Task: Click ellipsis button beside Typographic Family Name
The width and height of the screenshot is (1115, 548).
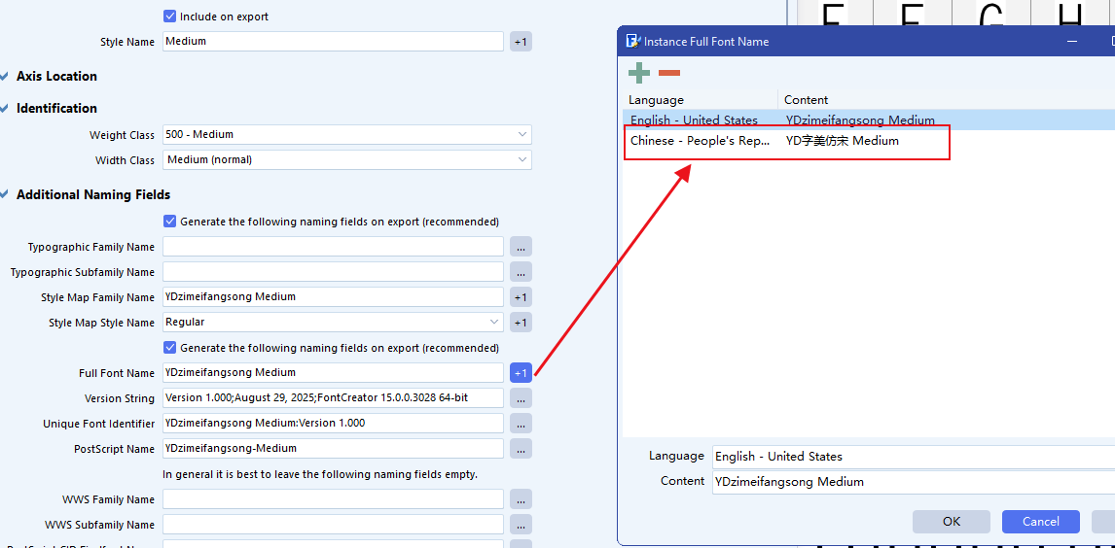Action: tap(521, 247)
